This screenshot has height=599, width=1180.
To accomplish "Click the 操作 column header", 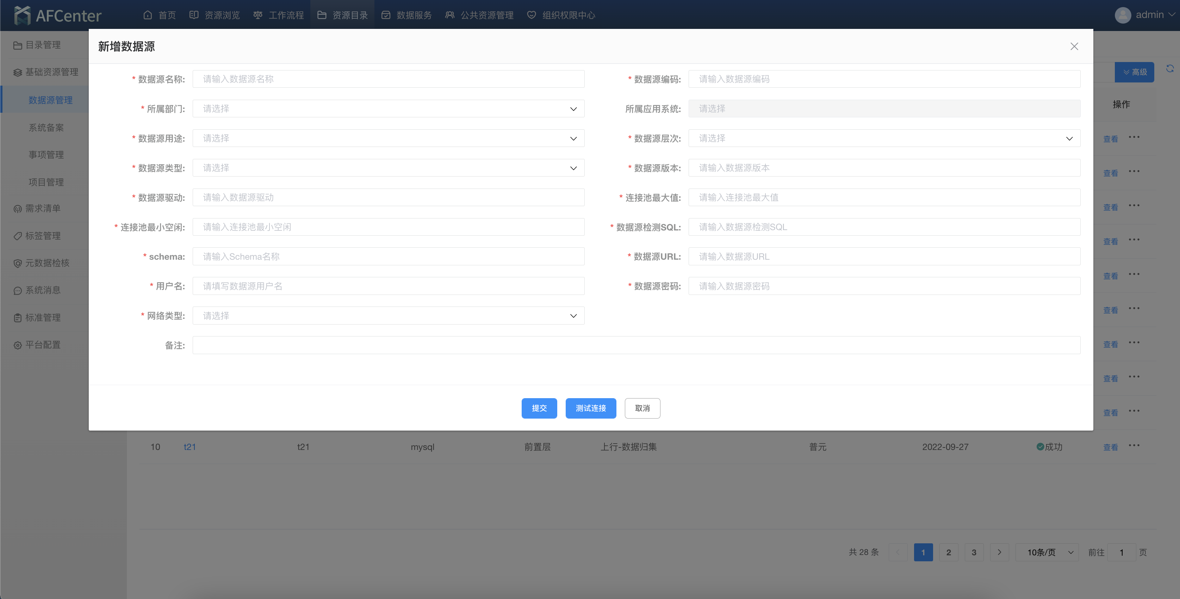I will pos(1122,105).
